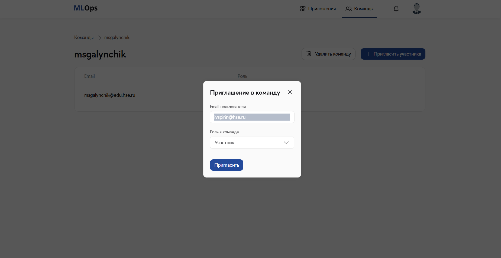Click the plus icon in Пригласить участника

click(368, 54)
